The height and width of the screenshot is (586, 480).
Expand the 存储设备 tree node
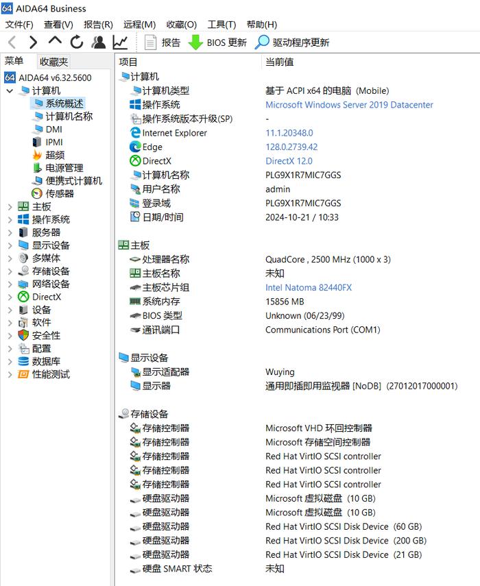click(x=10, y=271)
